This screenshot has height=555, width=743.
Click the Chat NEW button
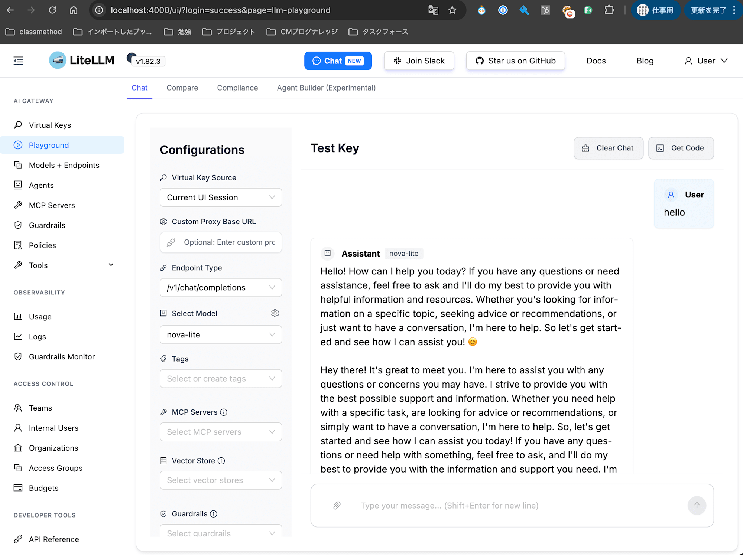point(338,61)
